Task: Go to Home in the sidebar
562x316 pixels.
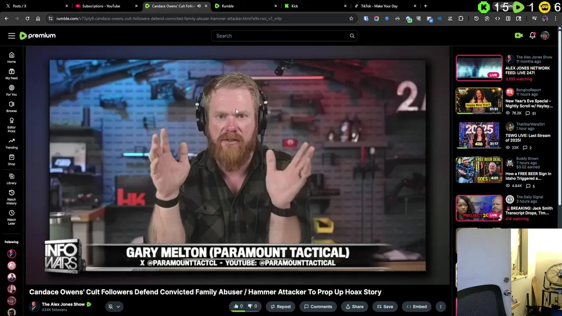Action: 11,57
